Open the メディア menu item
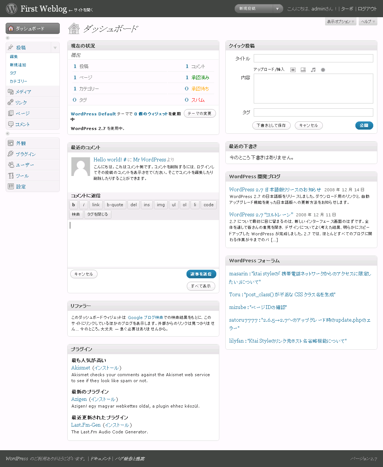The image size is (383, 467). 33,92
